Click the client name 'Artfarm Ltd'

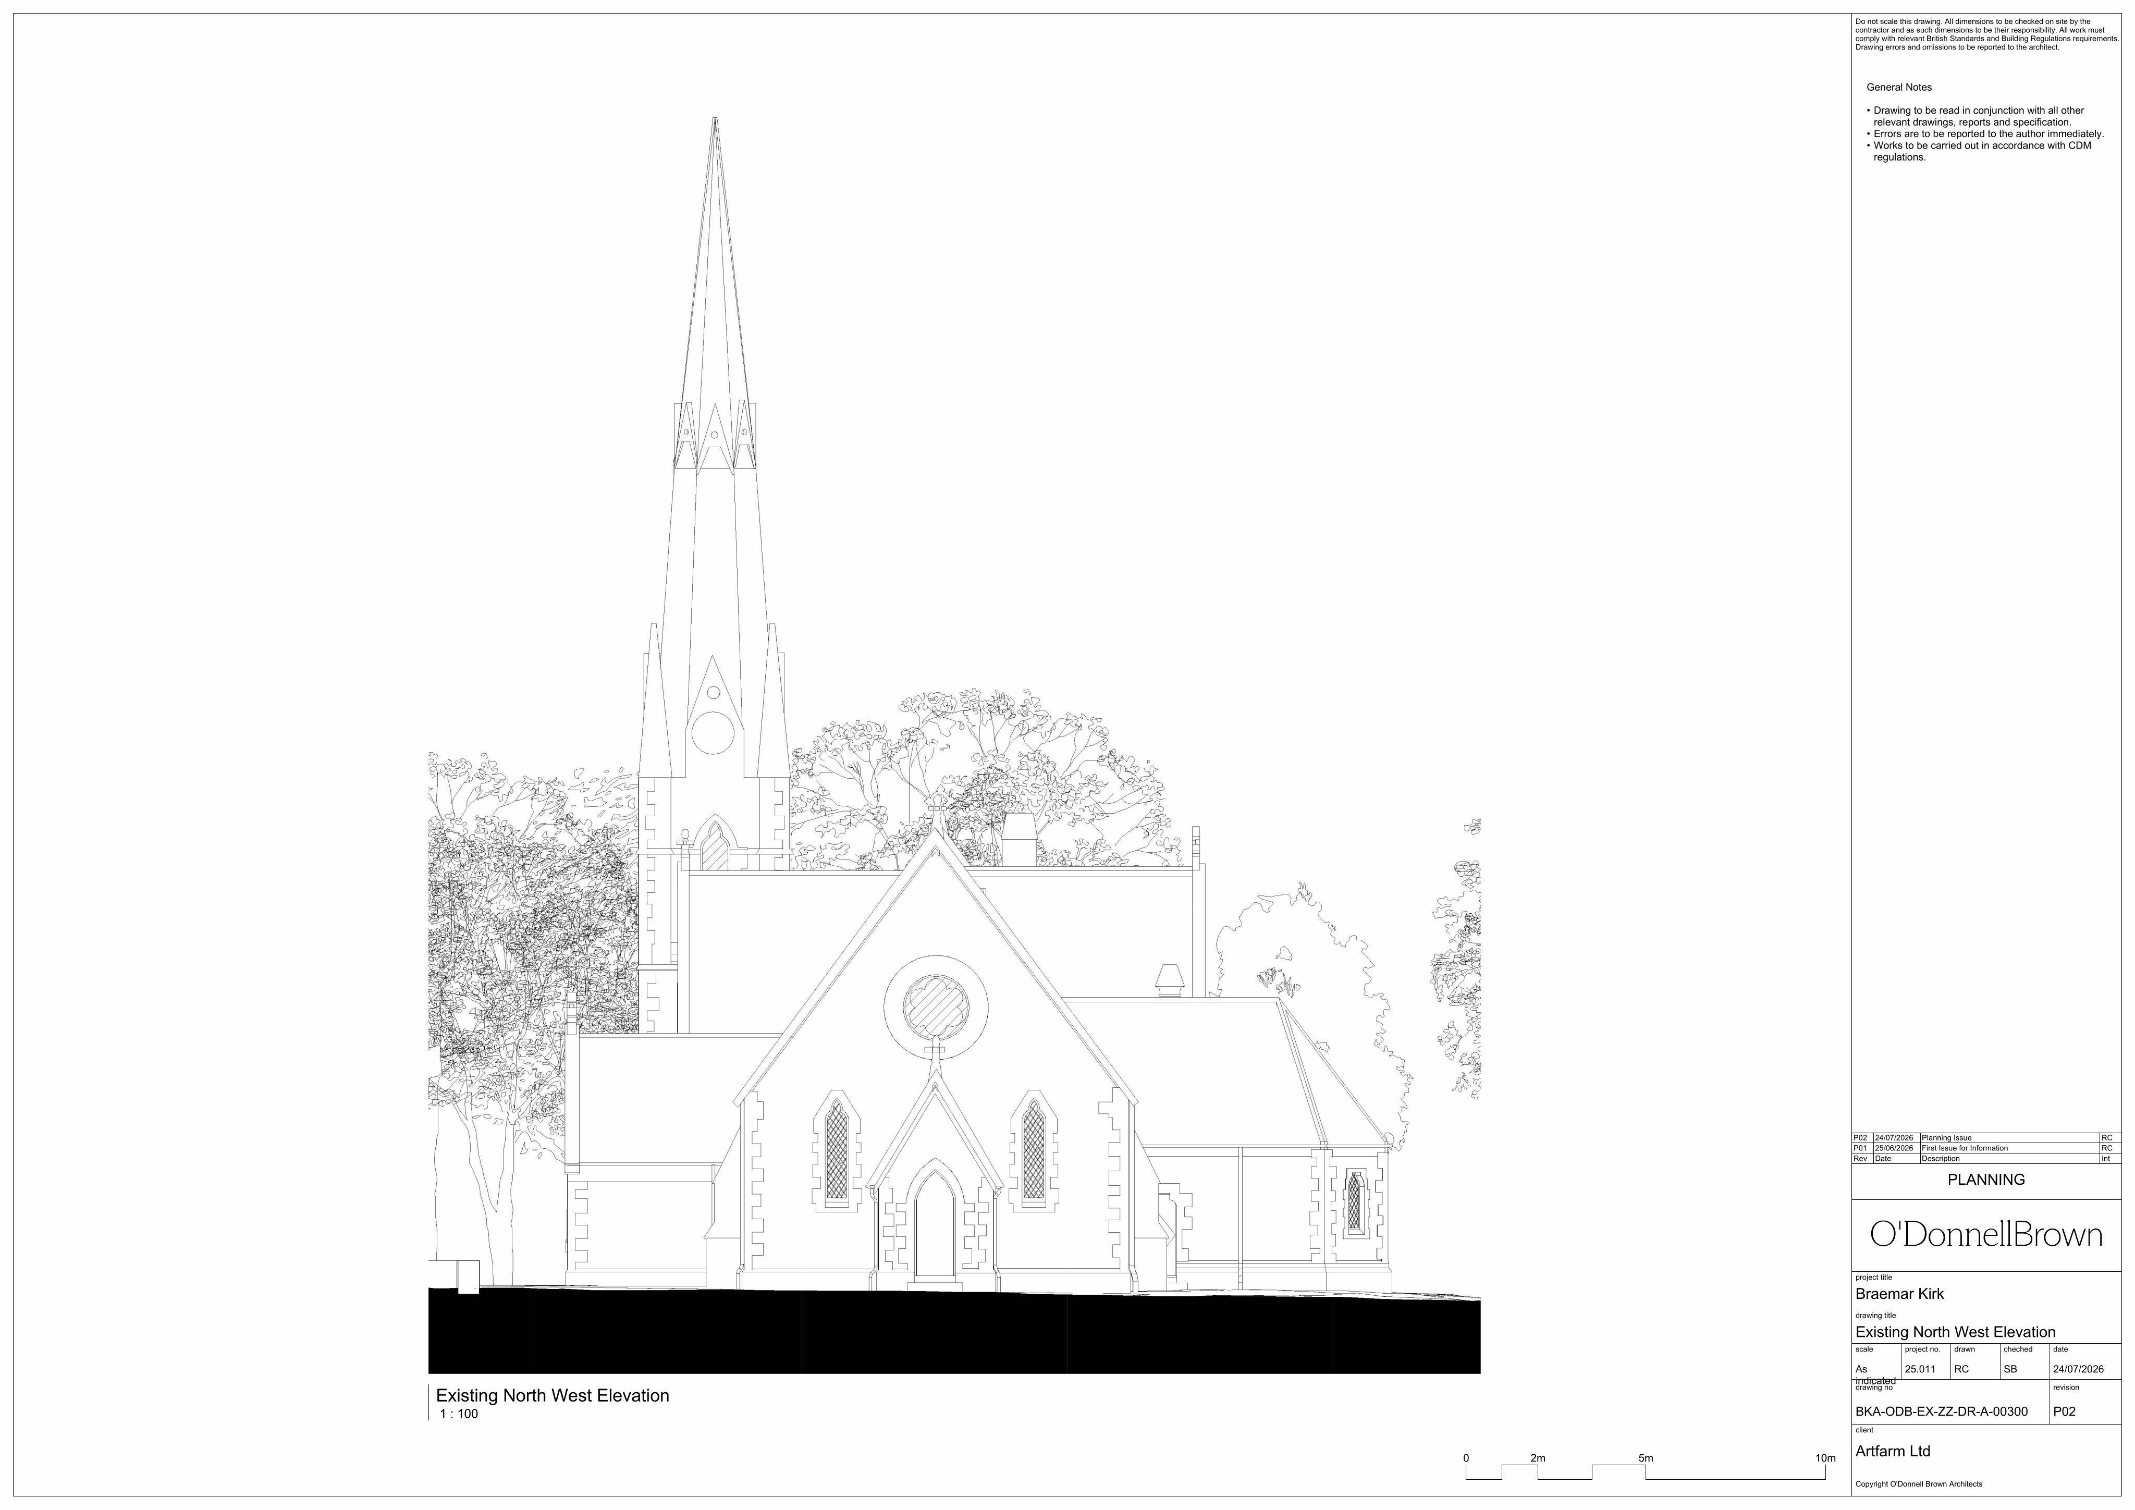coord(1892,1452)
